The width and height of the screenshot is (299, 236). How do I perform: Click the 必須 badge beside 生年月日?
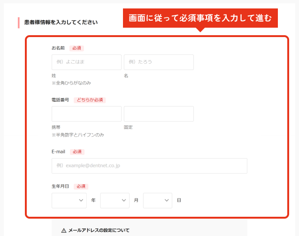pos(81,186)
